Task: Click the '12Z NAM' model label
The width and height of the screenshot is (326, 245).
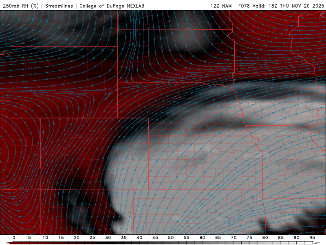Action: 221,6
